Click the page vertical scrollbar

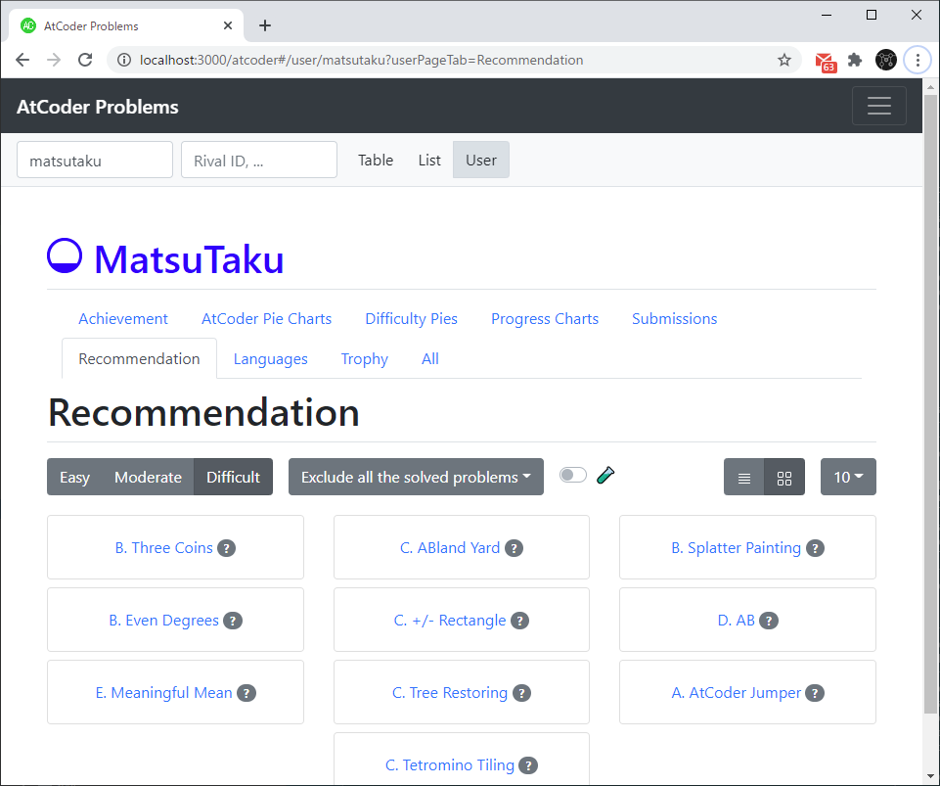coord(930,403)
